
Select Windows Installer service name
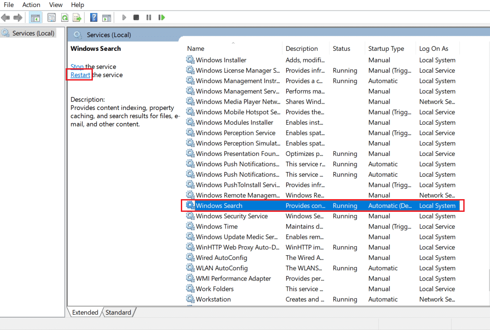(x=221, y=60)
